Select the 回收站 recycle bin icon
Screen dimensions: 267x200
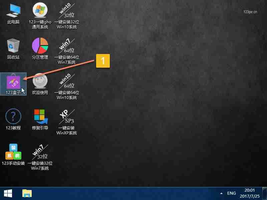point(13,49)
